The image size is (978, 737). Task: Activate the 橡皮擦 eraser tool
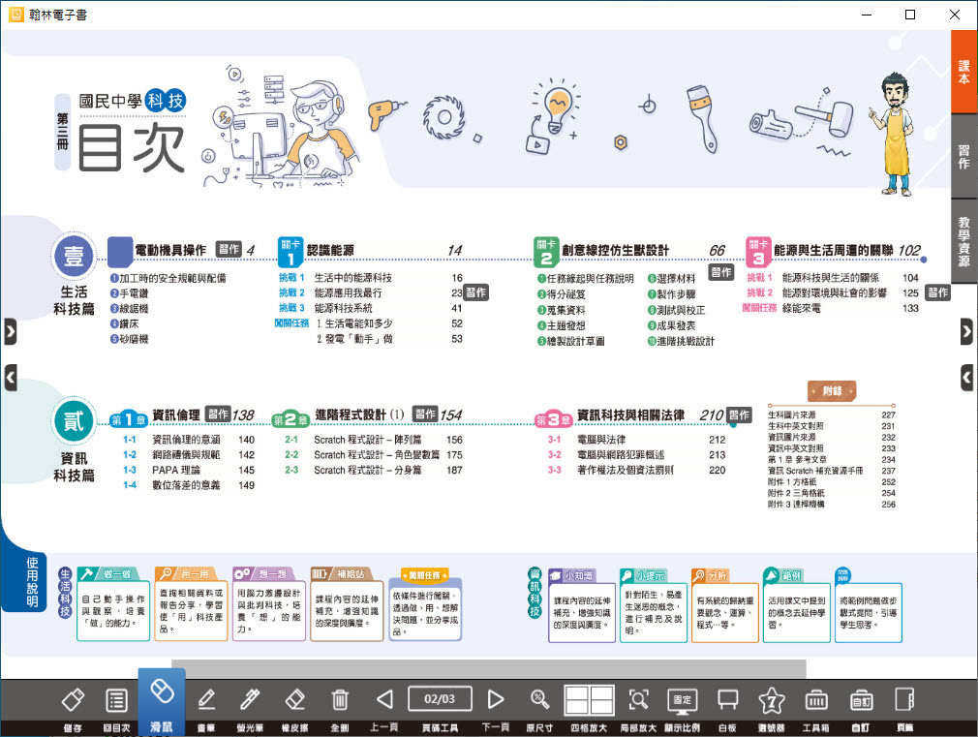(x=294, y=701)
